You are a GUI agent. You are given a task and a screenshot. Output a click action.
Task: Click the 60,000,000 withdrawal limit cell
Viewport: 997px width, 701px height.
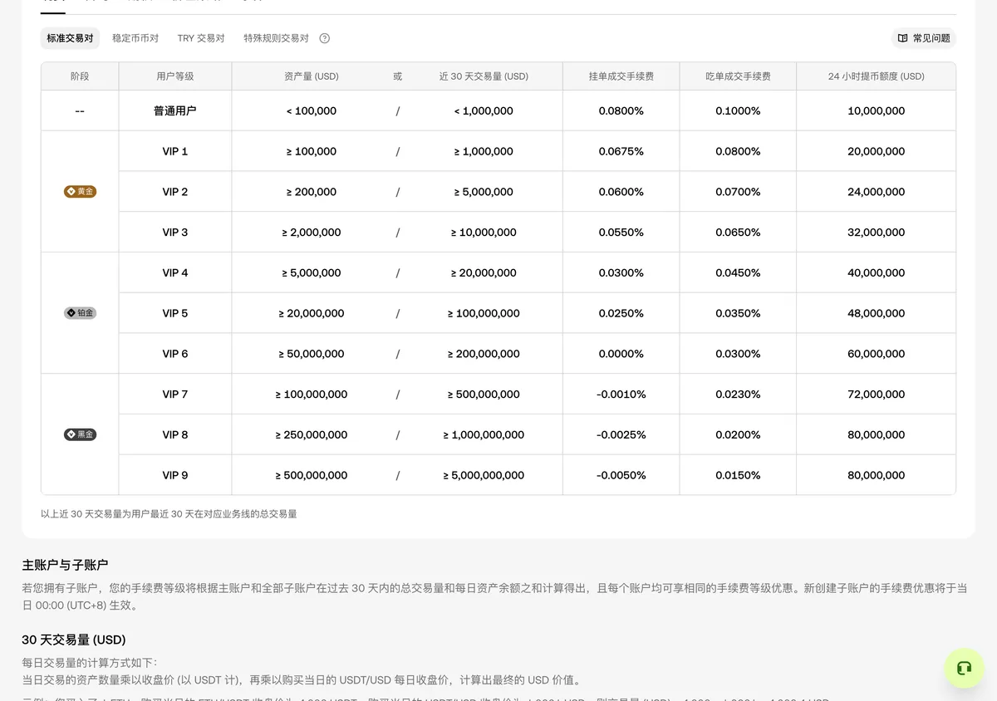pos(876,354)
